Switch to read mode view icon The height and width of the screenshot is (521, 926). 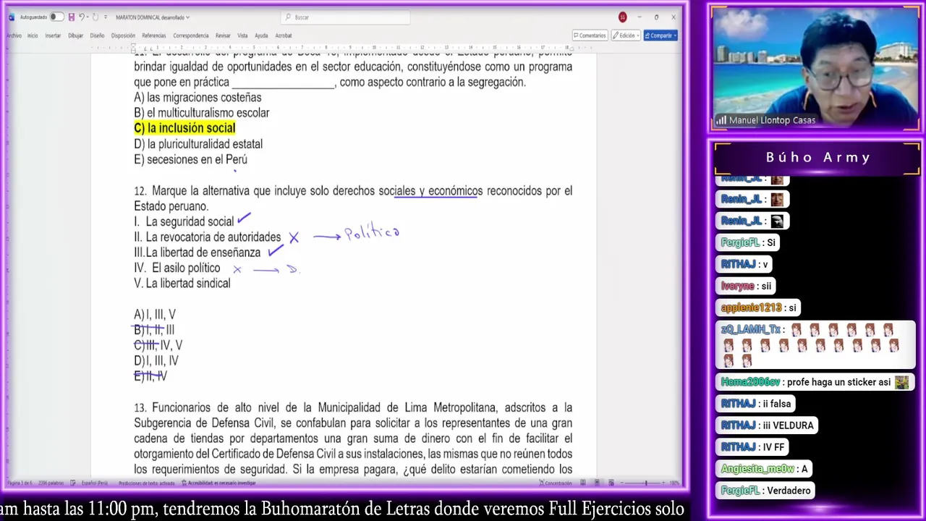[x=583, y=483]
